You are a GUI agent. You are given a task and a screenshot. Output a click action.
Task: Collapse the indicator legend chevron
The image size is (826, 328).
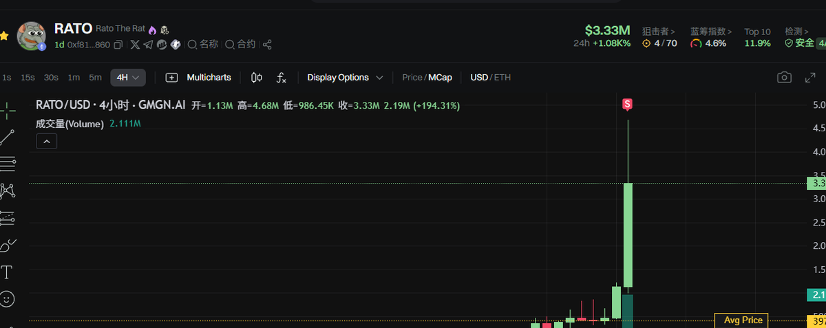point(46,142)
